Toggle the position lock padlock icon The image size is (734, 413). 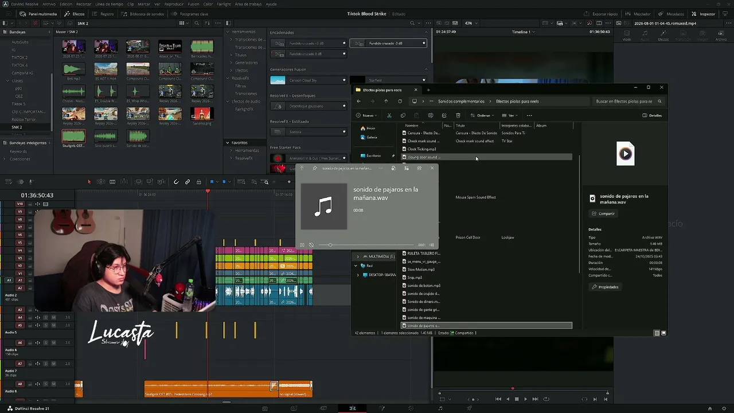pyautogui.click(x=199, y=182)
